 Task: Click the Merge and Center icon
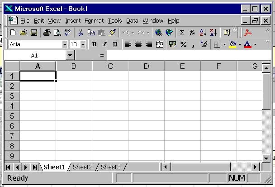coord(160,44)
